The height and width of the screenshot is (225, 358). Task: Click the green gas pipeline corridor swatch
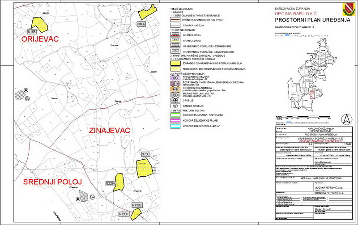tap(175, 115)
